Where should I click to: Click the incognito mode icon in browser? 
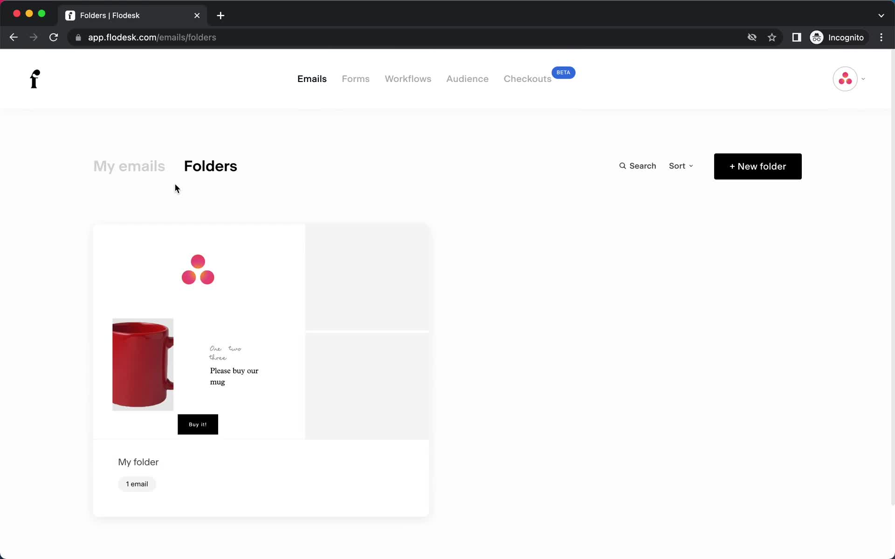tap(816, 37)
